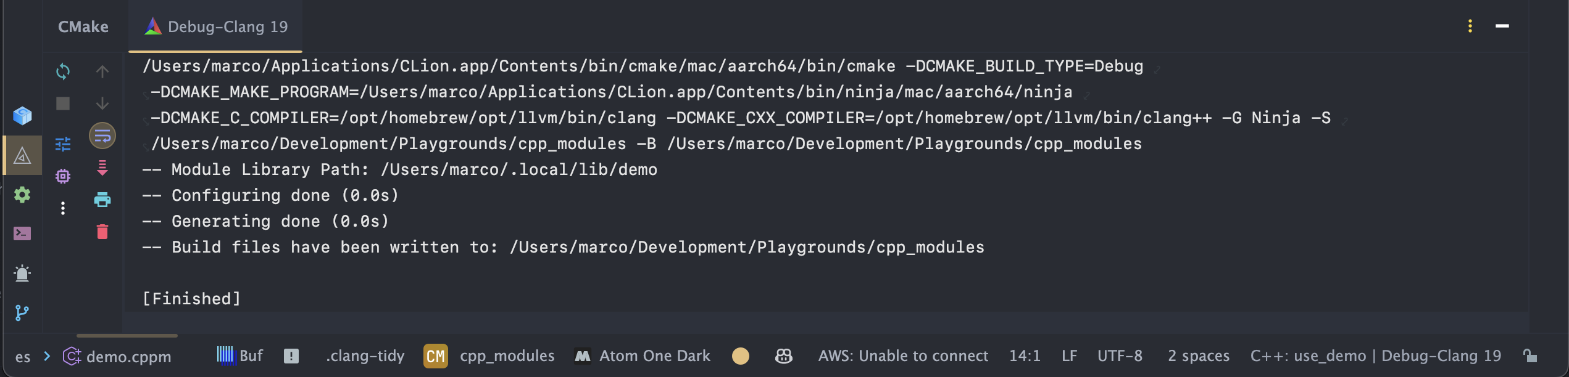1569x377 pixels.
Task: Open the vertical three-dot options menu at top right
Action: [1470, 26]
